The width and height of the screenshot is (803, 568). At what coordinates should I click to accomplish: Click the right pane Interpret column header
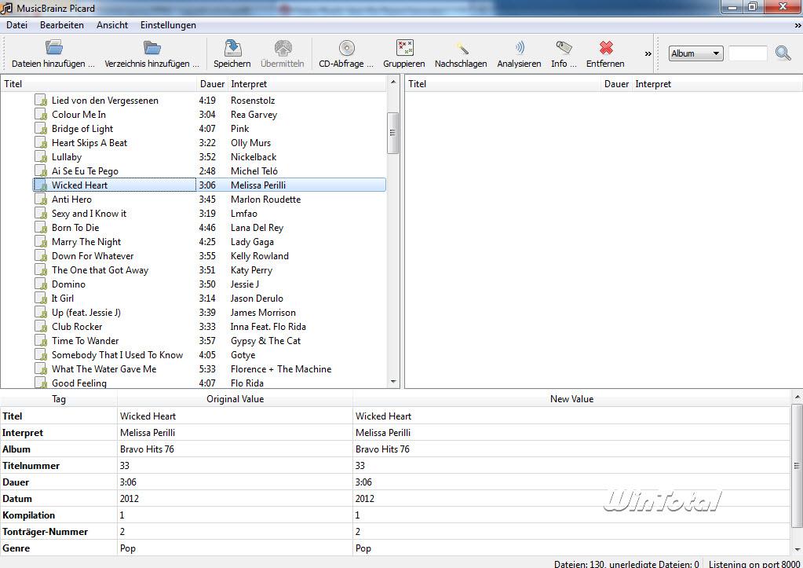pos(717,83)
